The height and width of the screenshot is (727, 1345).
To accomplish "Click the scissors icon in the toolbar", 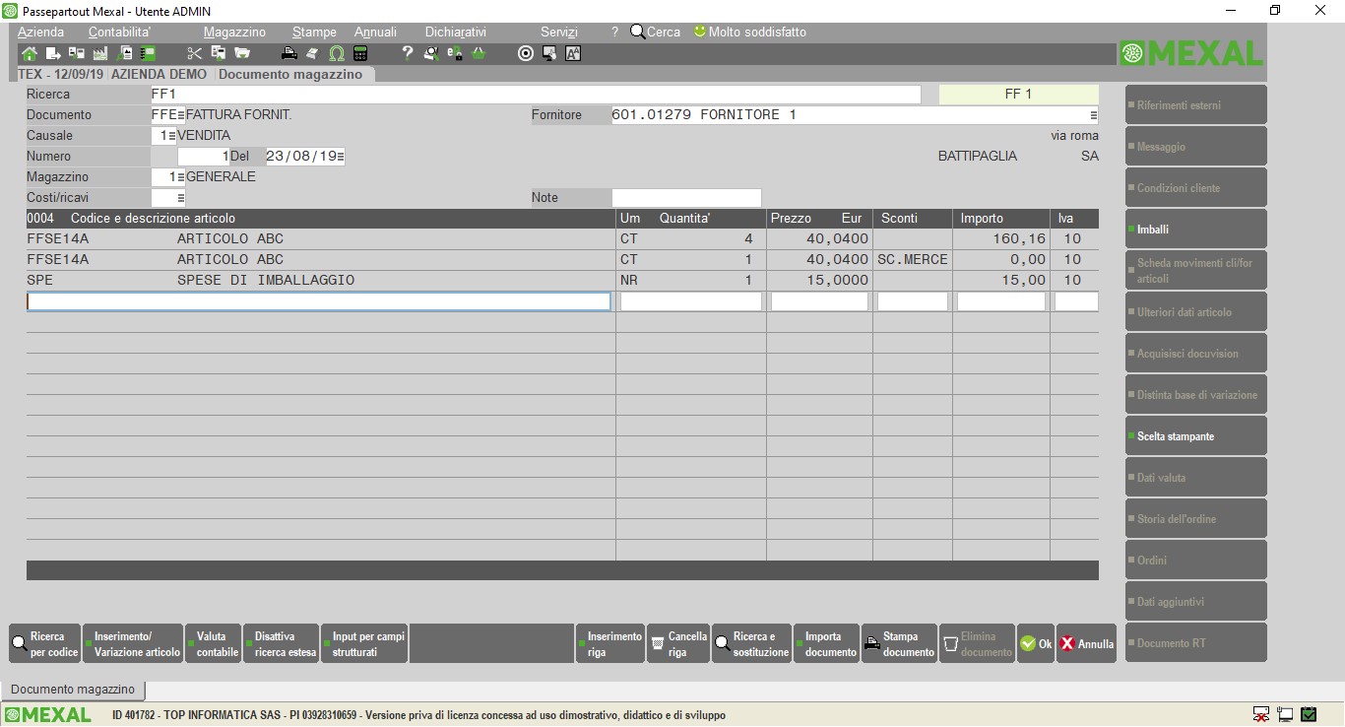I will (x=194, y=53).
